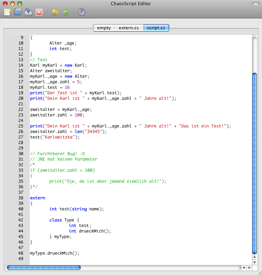Place cursor on the extern keyword line
This screenshot has width=262, height=275.
38,198
